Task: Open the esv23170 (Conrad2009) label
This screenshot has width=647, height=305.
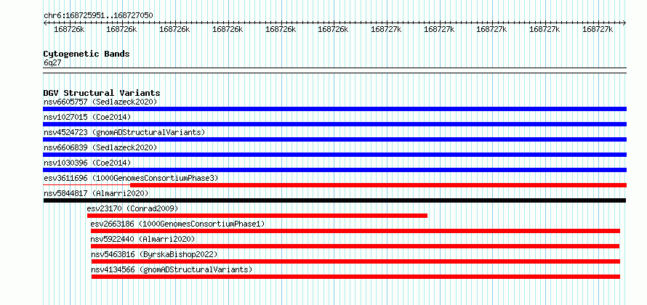Action: click(132, 208)
